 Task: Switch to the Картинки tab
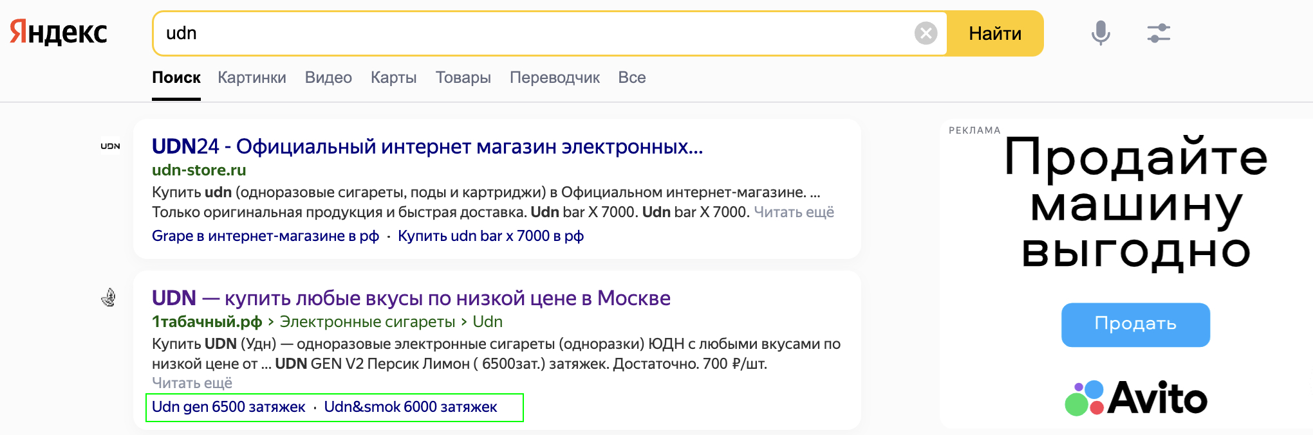[252, 78]
